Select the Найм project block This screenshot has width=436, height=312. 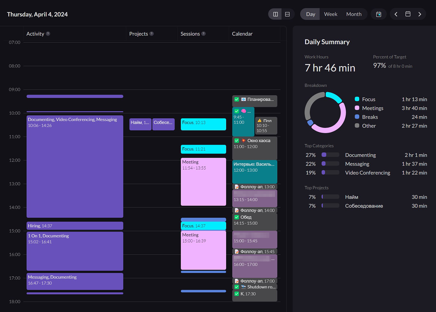(140, 124)
